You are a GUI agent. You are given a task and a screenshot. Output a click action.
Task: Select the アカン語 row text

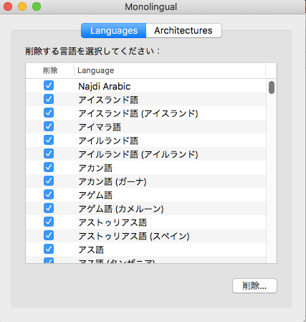point(95,168)
